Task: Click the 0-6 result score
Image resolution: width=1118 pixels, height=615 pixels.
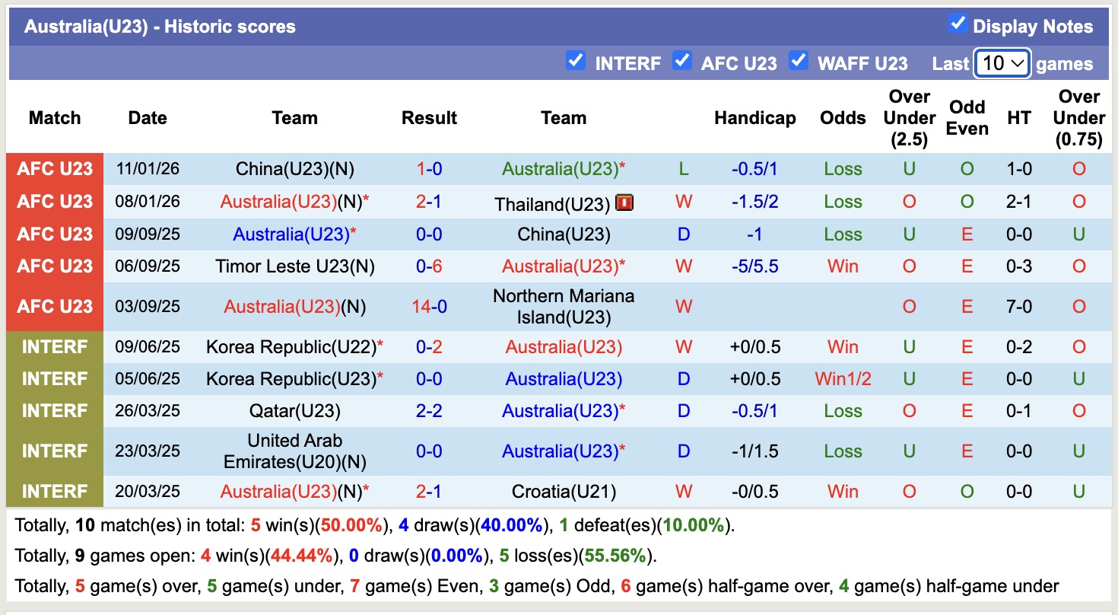Action: pos(429,266)
